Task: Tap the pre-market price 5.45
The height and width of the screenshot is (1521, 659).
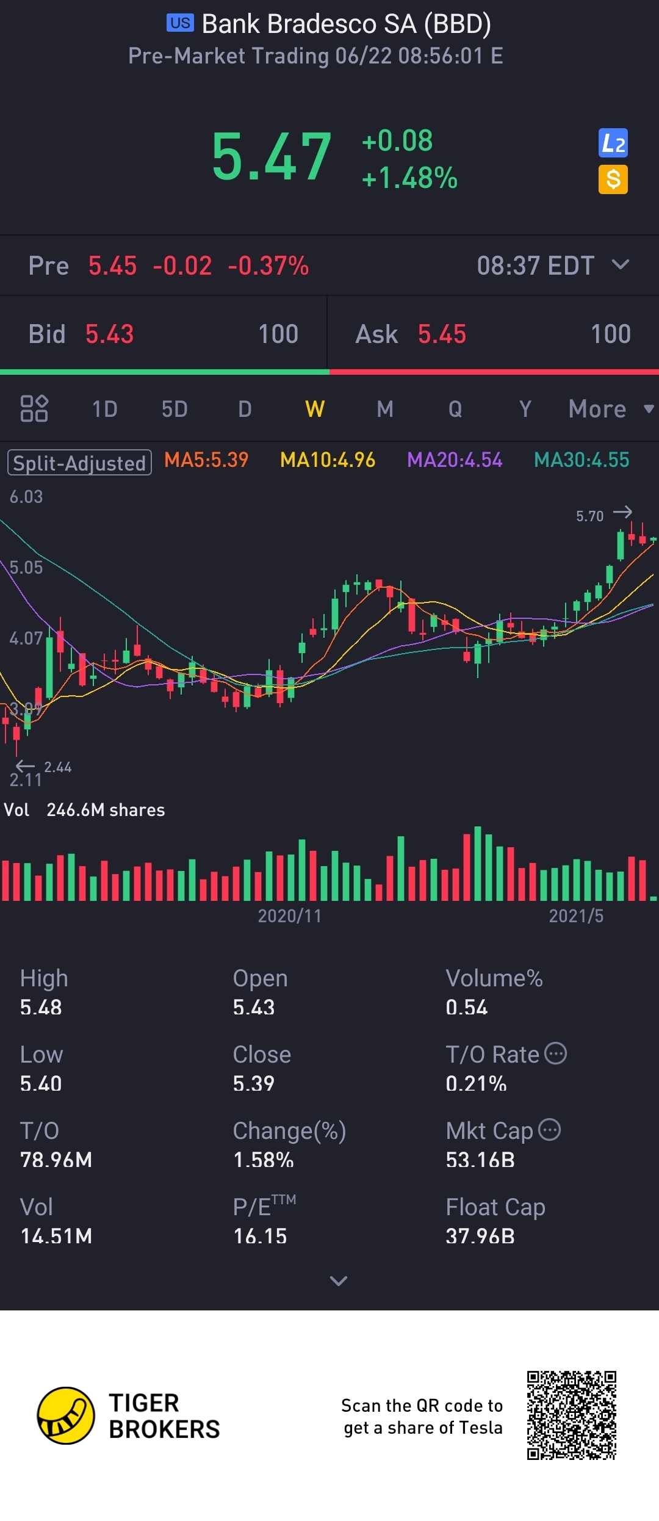Action: point(112,266)
